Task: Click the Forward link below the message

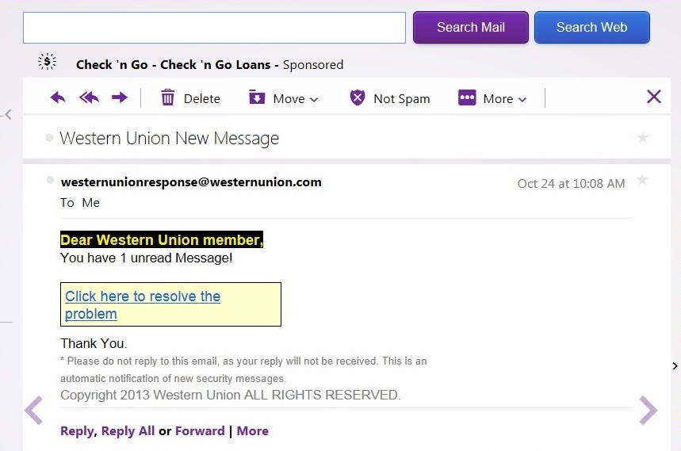Action: tap(200, 431)
